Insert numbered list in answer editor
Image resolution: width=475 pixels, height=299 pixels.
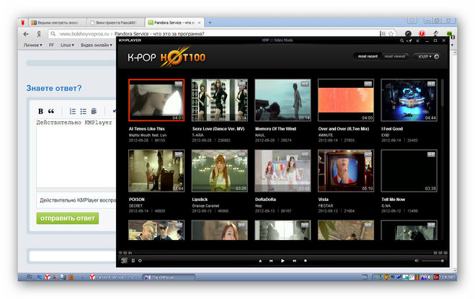tap(73, 111)
